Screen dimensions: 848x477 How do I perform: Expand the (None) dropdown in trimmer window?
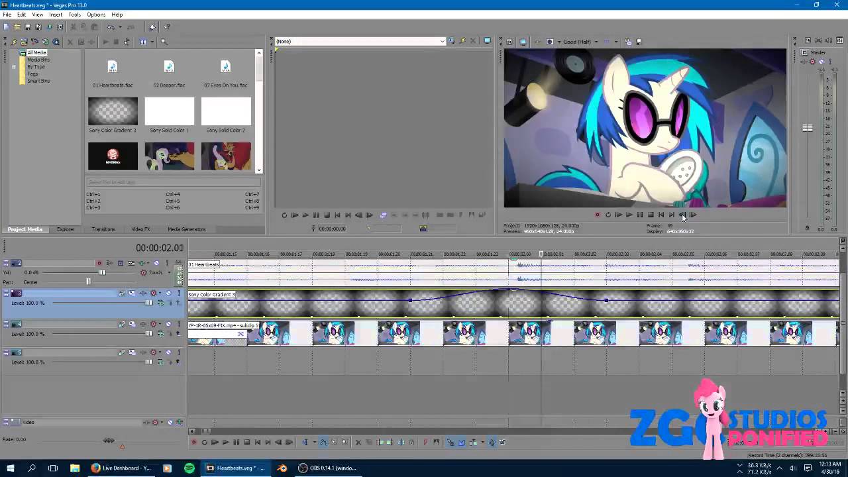[442, 42]
